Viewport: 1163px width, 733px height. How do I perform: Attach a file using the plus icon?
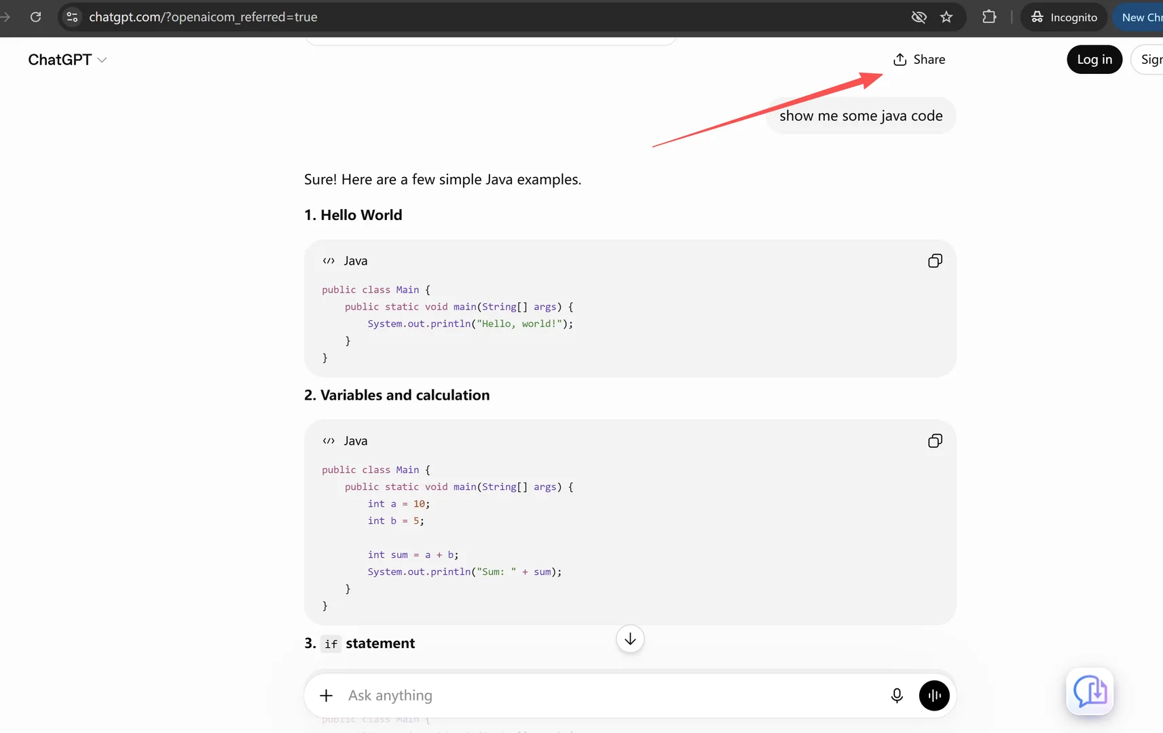(326, 696)
